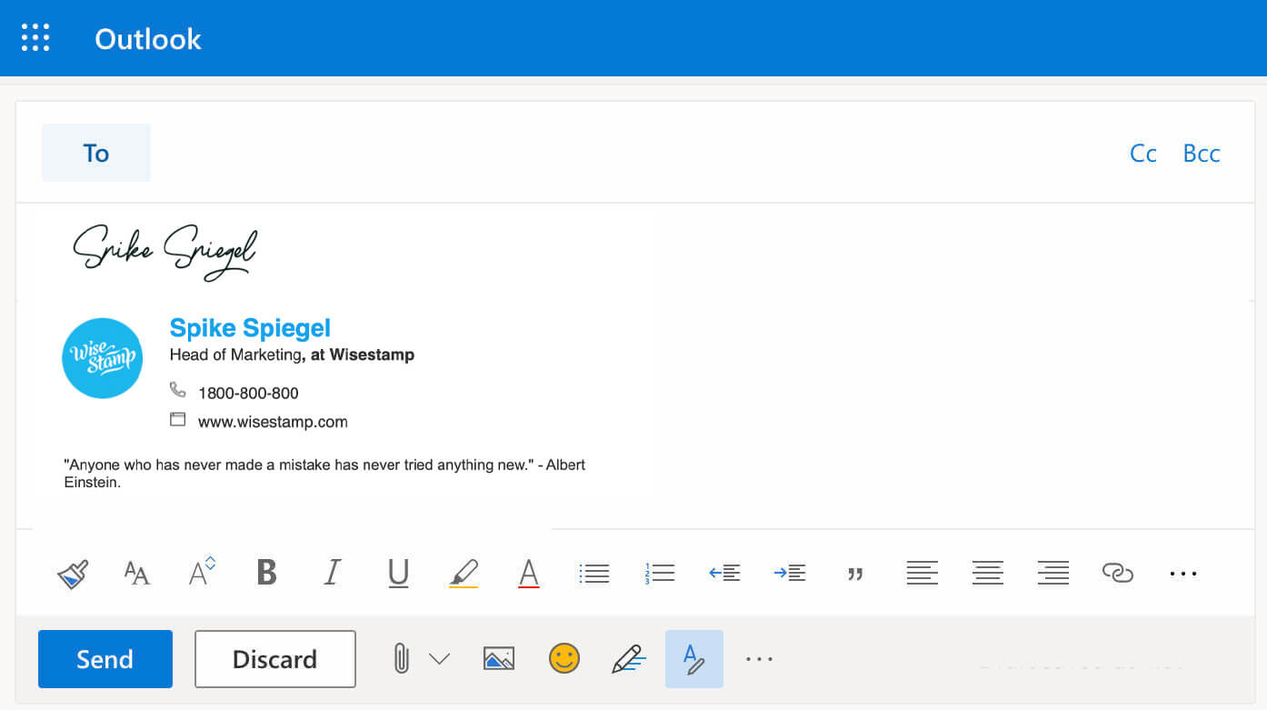
Task: Send the email
Action: click(105, 659)
